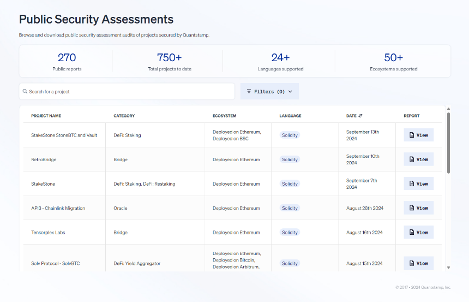Select the 'RetroBridge' project name

[x=44, y=159]
